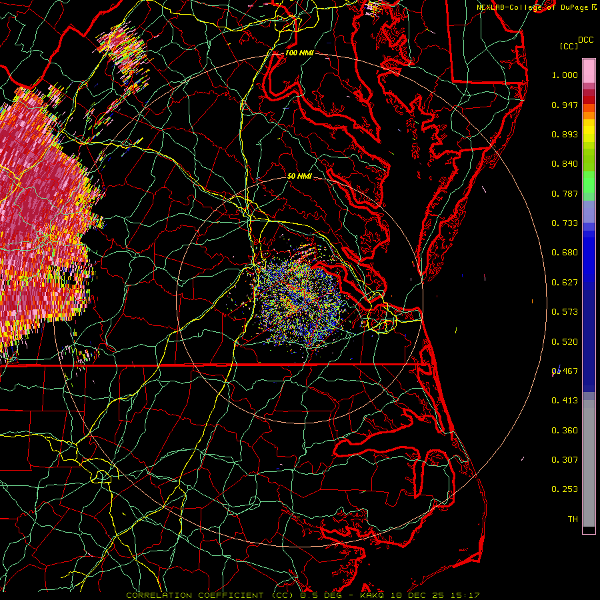Click the 0.893 value on the scale
Viewport: 600px width, 600px height.
click(565, 134)
